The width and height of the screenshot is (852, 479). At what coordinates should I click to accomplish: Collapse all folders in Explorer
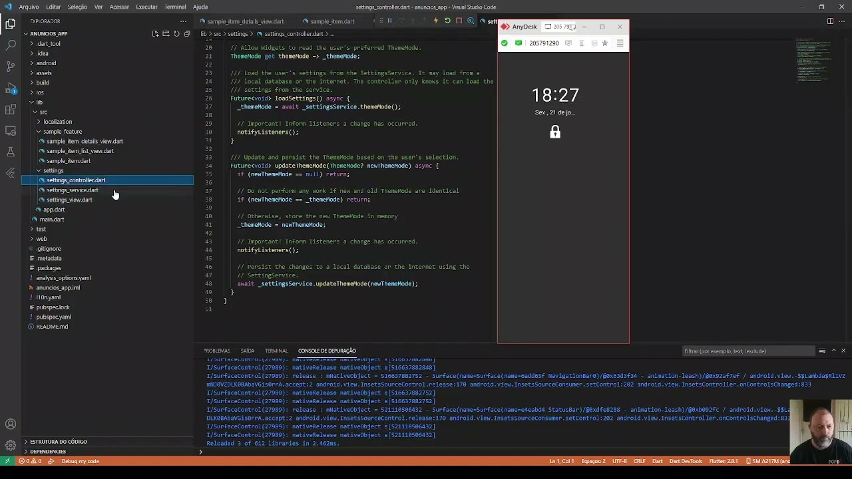pyautogui.click(x=187, y=34)
